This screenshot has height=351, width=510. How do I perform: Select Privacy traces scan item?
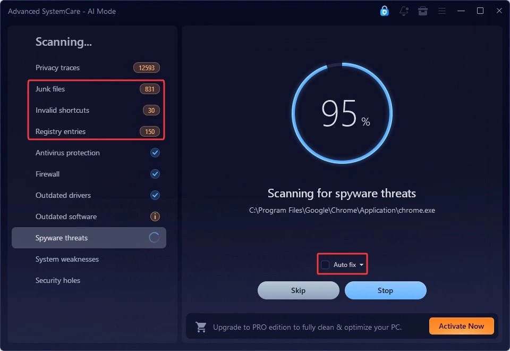pyautogui.click(x=89, y=68)
